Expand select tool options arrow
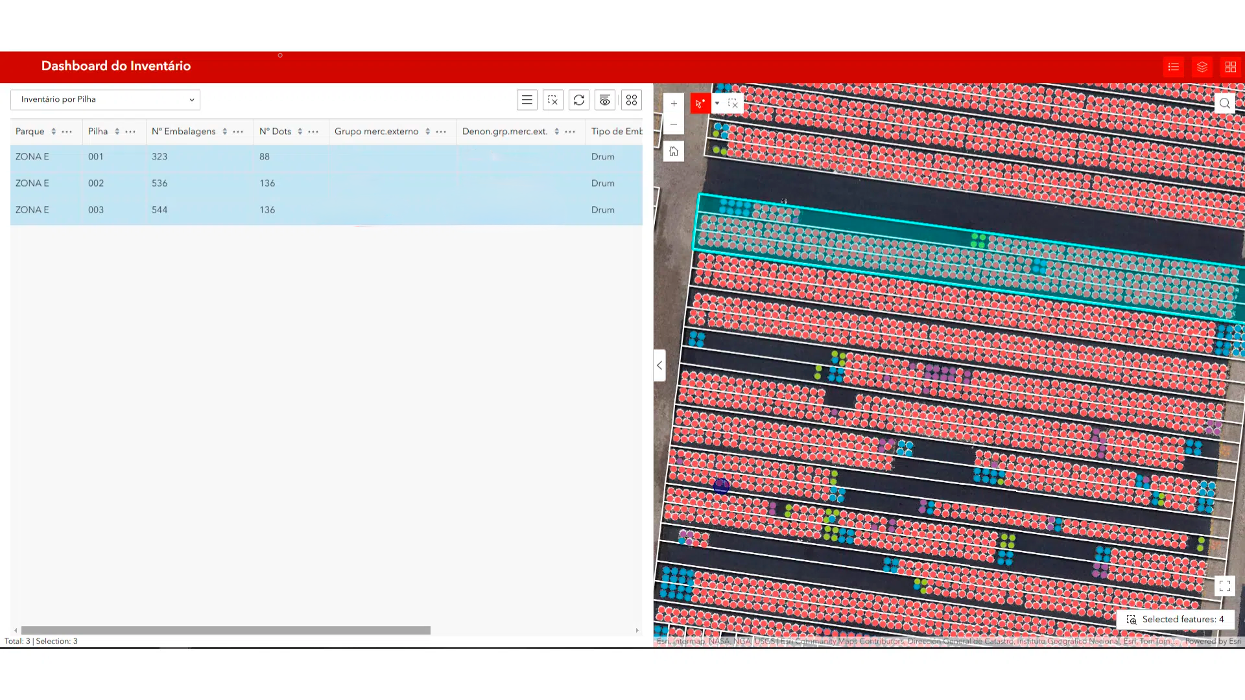The height and width of the screenshot is (700, 1245). (717, 103)
